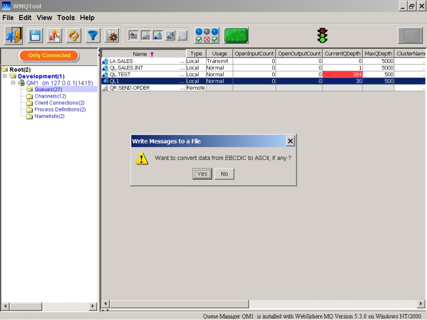427x320 pixels.
Task: Click the orange refresh arrows icon
Action: click(74, 36)
